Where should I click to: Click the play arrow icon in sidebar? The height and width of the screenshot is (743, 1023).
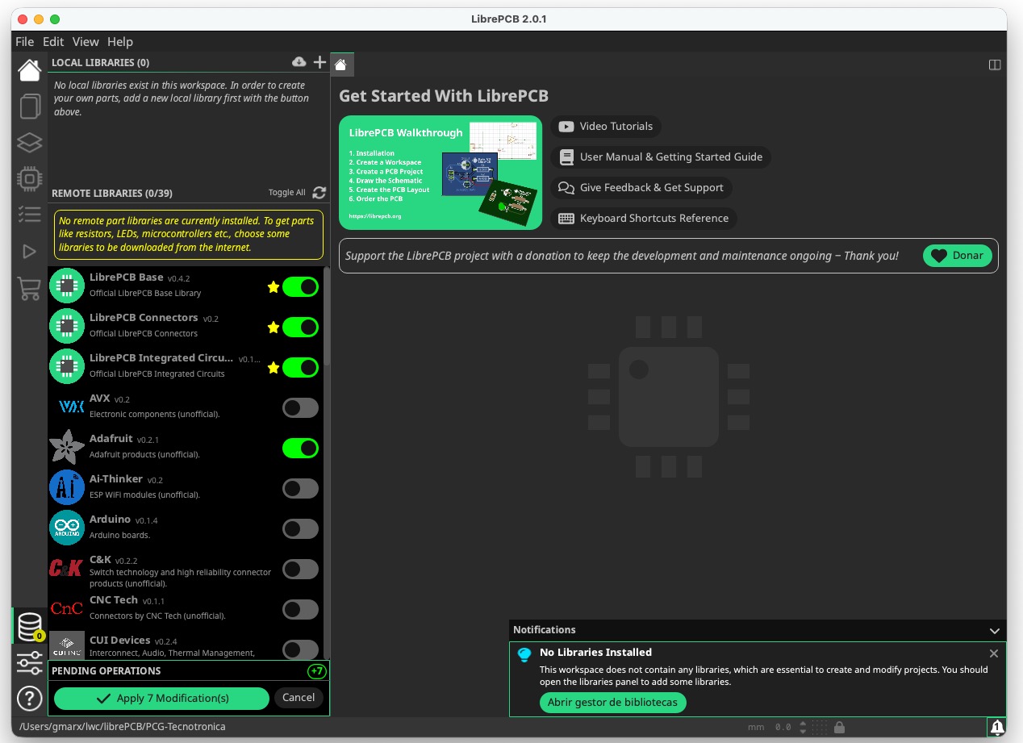pyautogui.click(x=29, y=252)
